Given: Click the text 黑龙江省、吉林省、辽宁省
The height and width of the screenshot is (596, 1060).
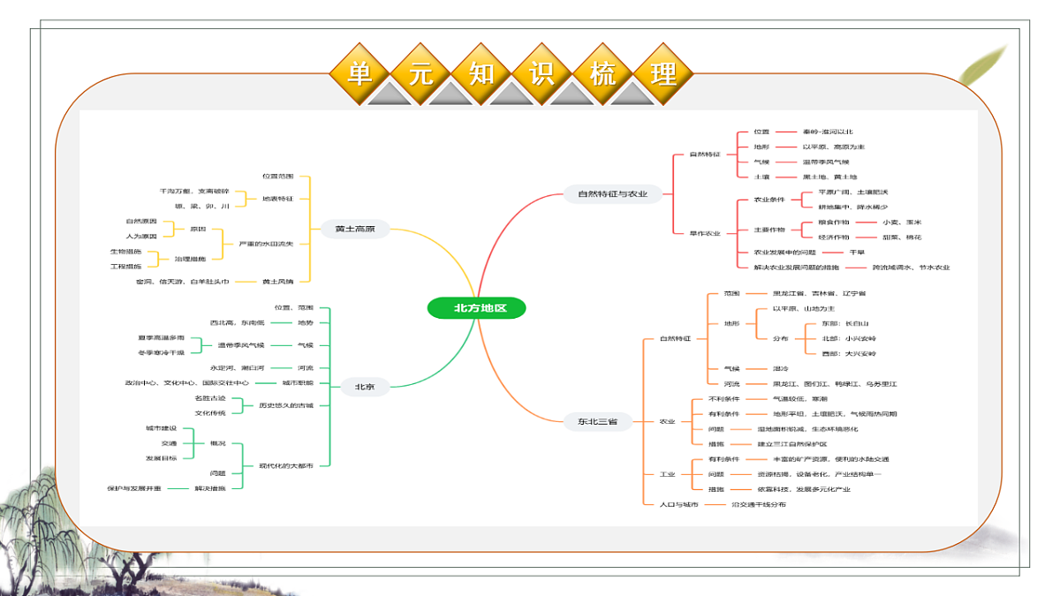Looking at the screenshot, I should point(819,292).
